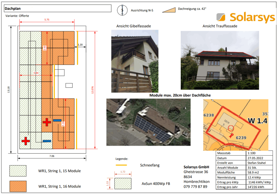The image size is (277, 194).
Task: Click the Massstab value 1:100
Action: [x=252, y=153]
